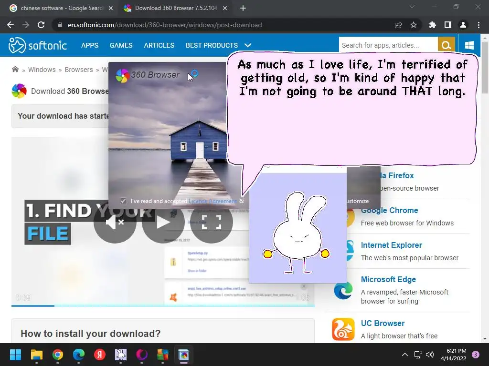Viewport: 489px width, 366px height.
Task: Open Chrome three-dot menu
Action: [478, 25]
